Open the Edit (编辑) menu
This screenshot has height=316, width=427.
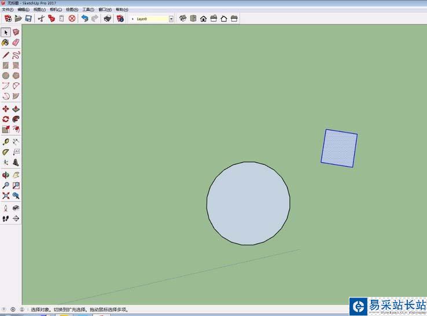(23, 9)
